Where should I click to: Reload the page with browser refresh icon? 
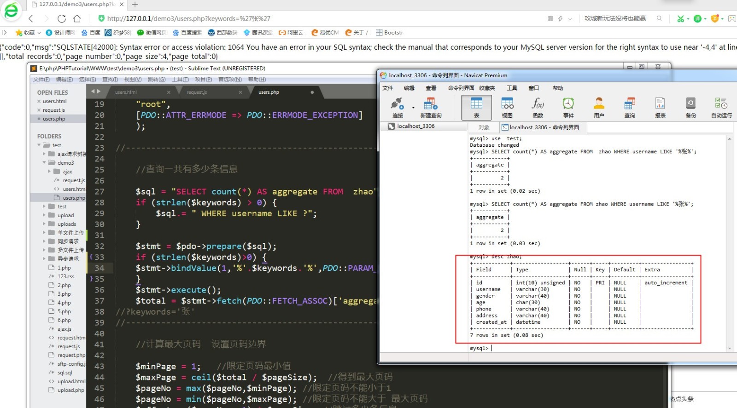pos(62,18)
